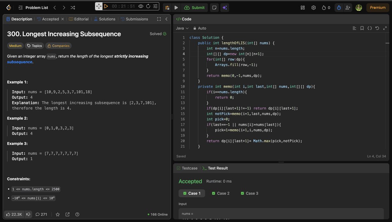Open the help question mark icon
392x222 pixels.
point(77,214)
